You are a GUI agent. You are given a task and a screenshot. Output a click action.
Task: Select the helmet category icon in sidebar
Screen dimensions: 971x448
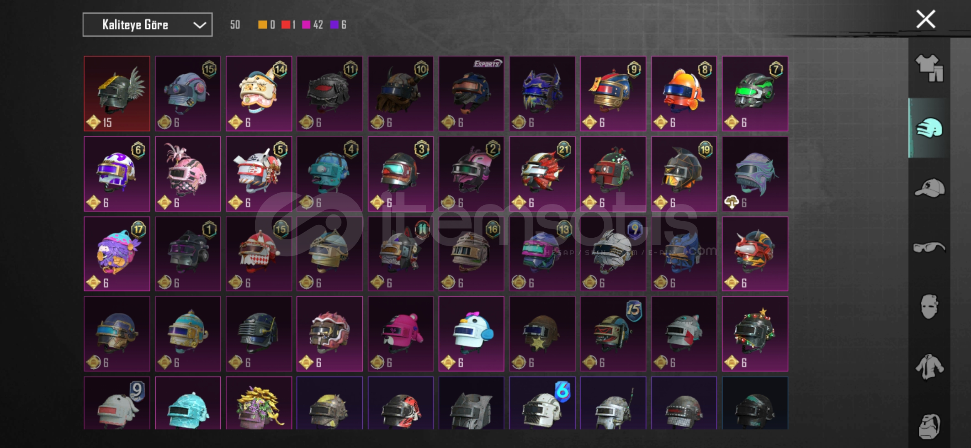tap(929, 128)
